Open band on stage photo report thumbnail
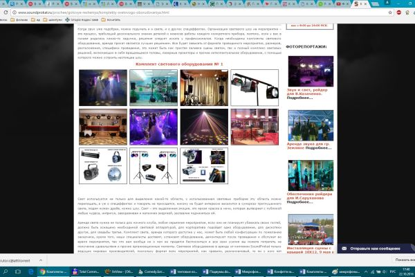Viewport: 415px width, 277px height. tap(311, 125)
